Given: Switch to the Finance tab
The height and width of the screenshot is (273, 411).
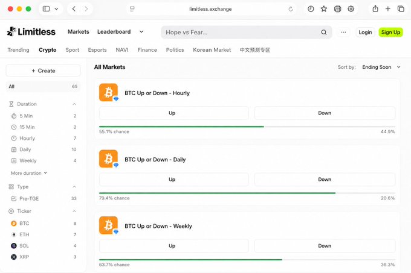Looking at the screenshot, I should tap(147, 50).
